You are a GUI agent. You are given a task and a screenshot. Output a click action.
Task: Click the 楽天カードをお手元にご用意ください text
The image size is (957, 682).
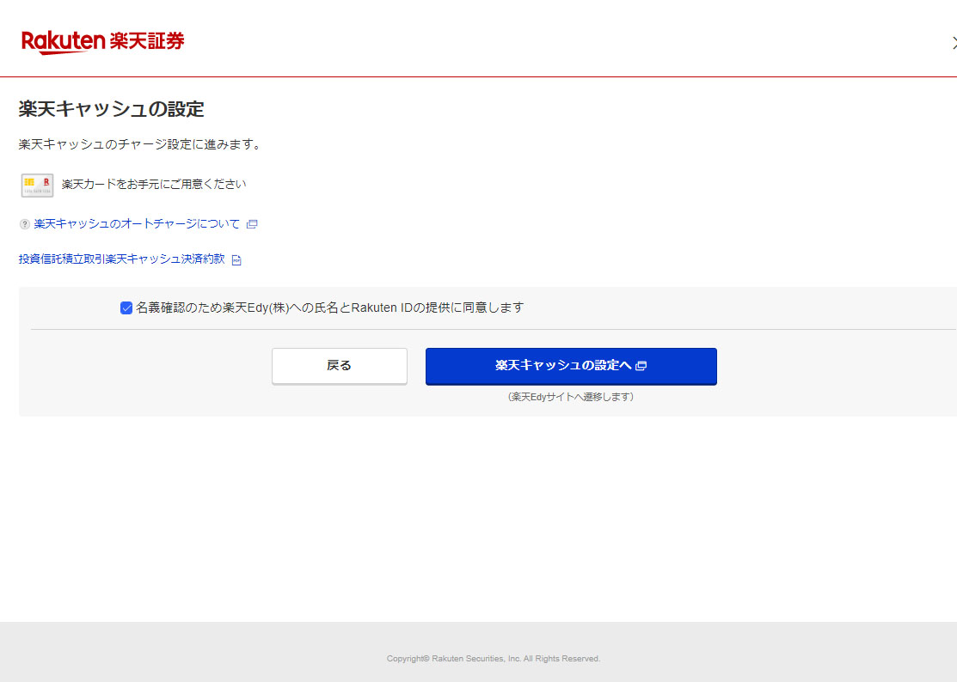pos(154,185)
